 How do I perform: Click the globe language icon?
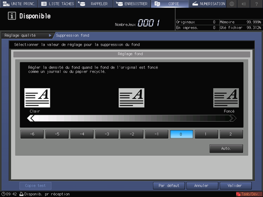click(231, 4)
